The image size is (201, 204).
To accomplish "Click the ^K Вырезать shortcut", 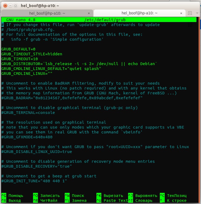I will [x=110, y=196].
